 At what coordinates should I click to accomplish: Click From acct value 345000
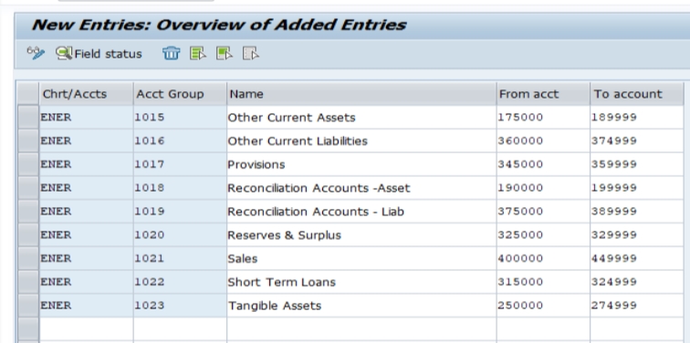tap(543, 164)
